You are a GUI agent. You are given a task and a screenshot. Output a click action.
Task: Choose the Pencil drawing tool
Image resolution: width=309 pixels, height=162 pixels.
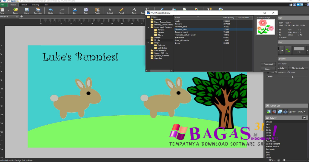point(121,11)
